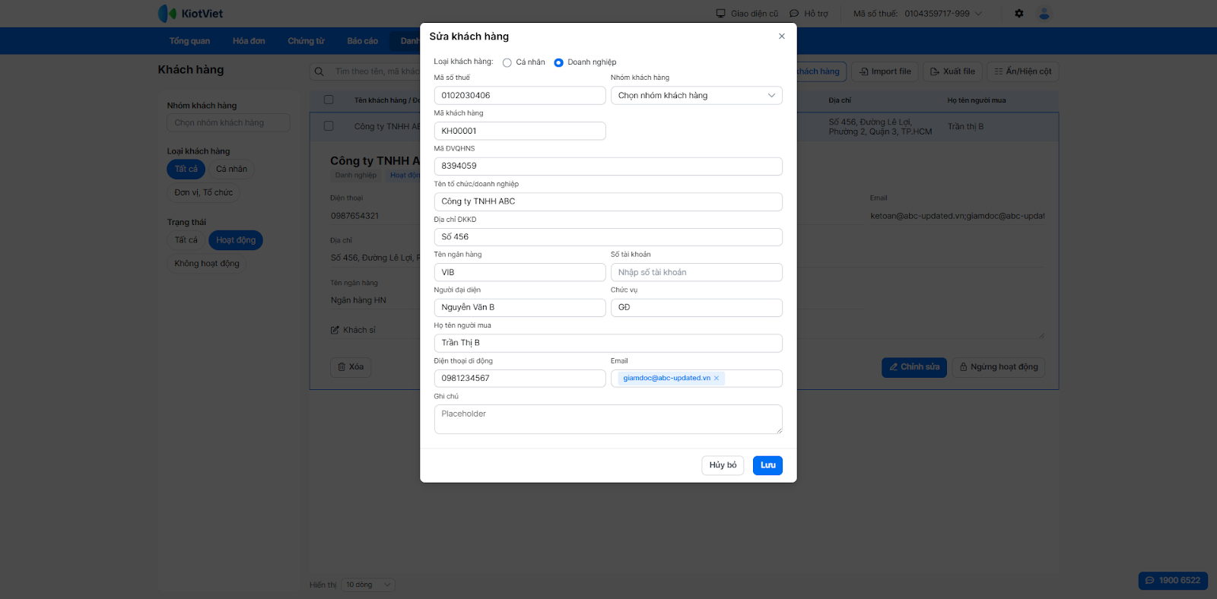Click the Tên tổ chức/doanh nghiệp field

[608, 201]
